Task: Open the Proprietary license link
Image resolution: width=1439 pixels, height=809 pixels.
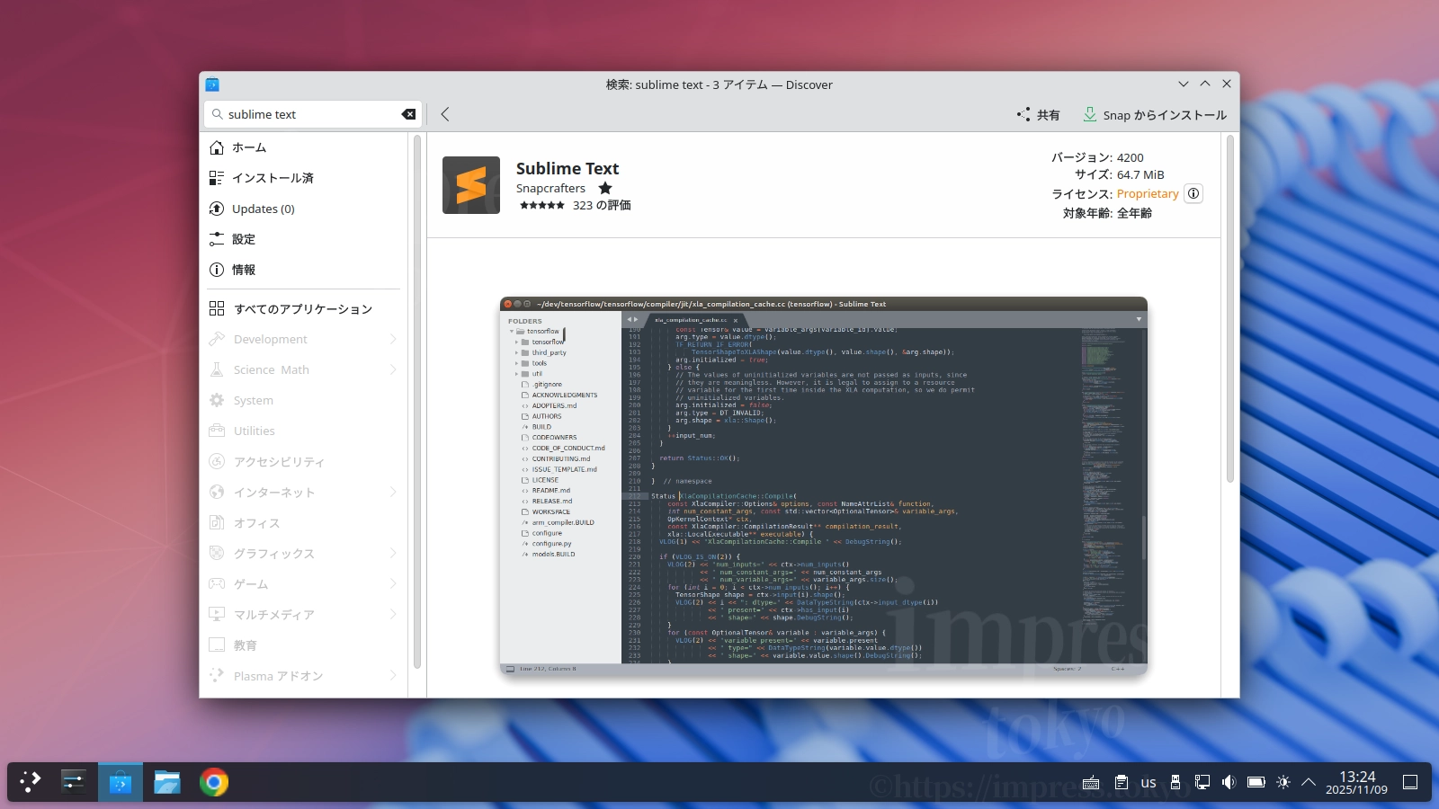Action: (1148, 193)
